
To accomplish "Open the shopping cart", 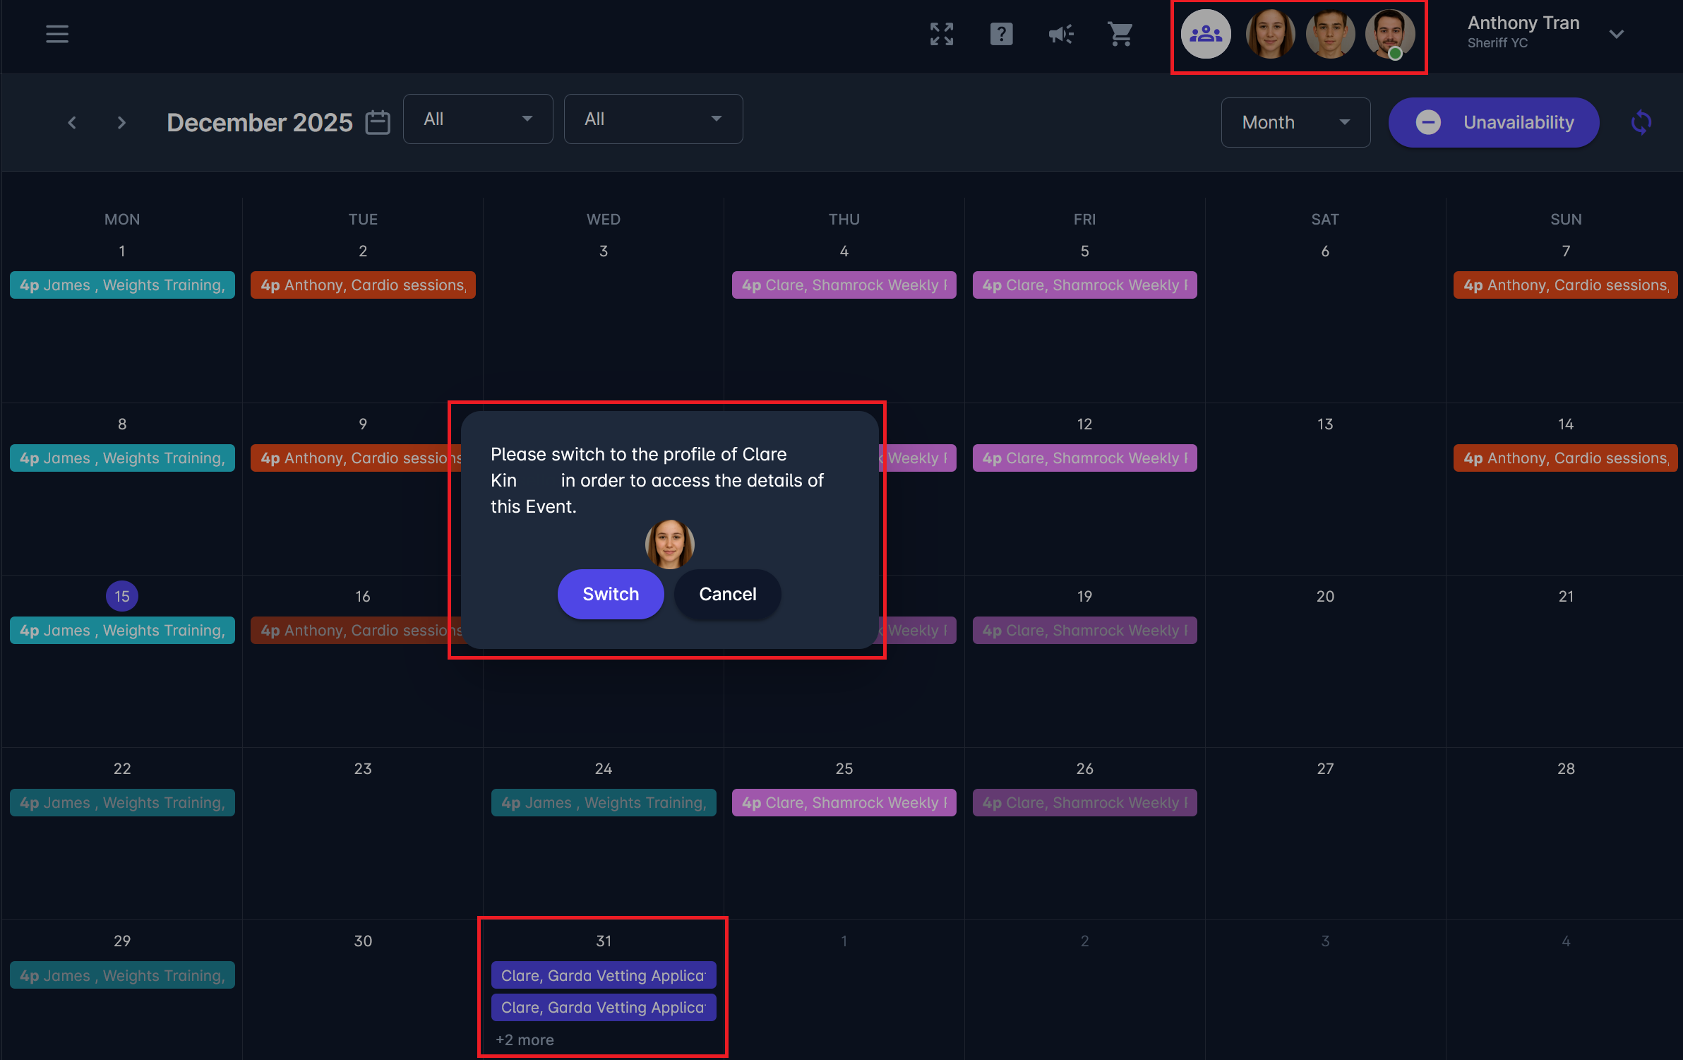I will (1120, 34).
